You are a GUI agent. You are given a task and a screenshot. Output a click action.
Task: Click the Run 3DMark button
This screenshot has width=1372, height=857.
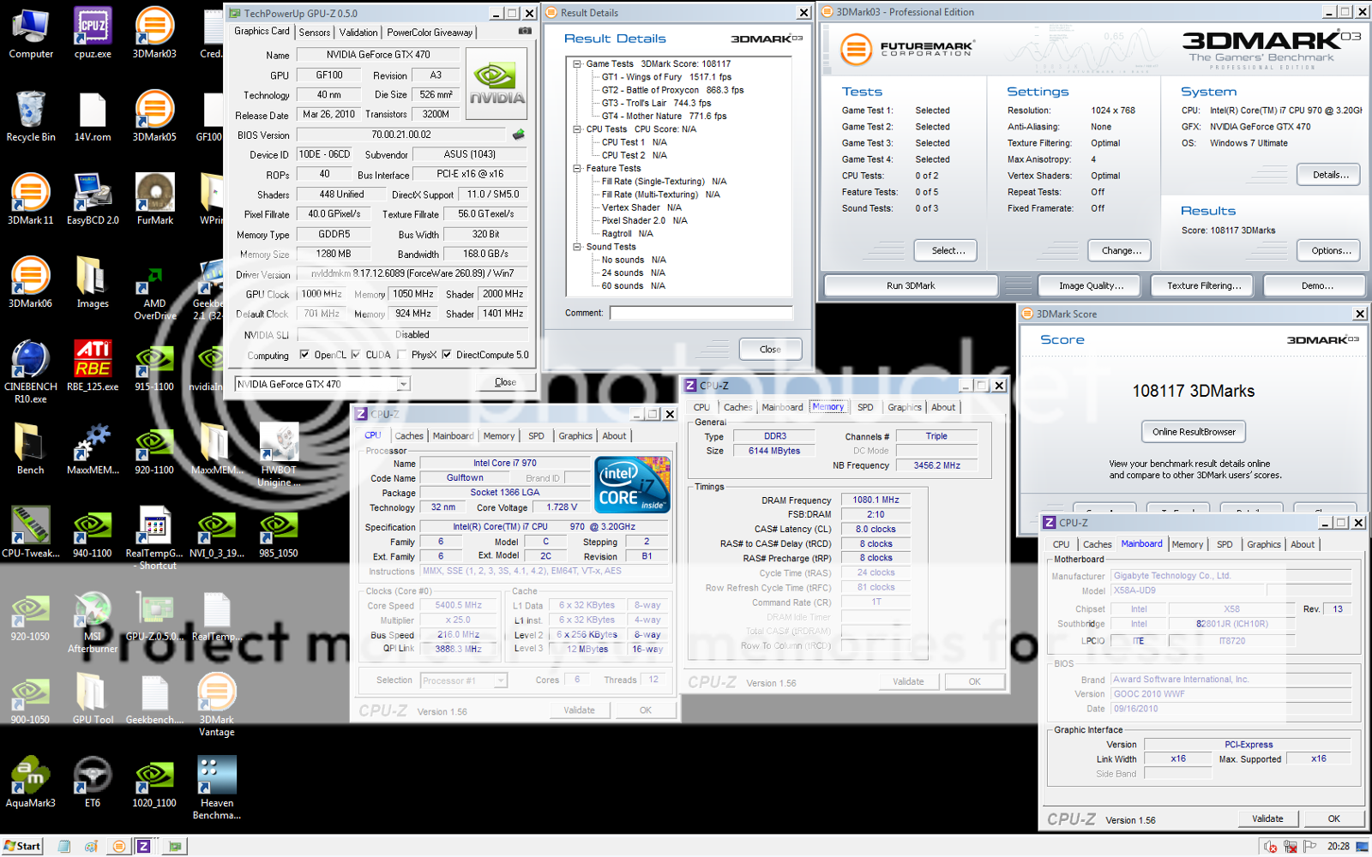pyautogui.click(x=911, y=285)
